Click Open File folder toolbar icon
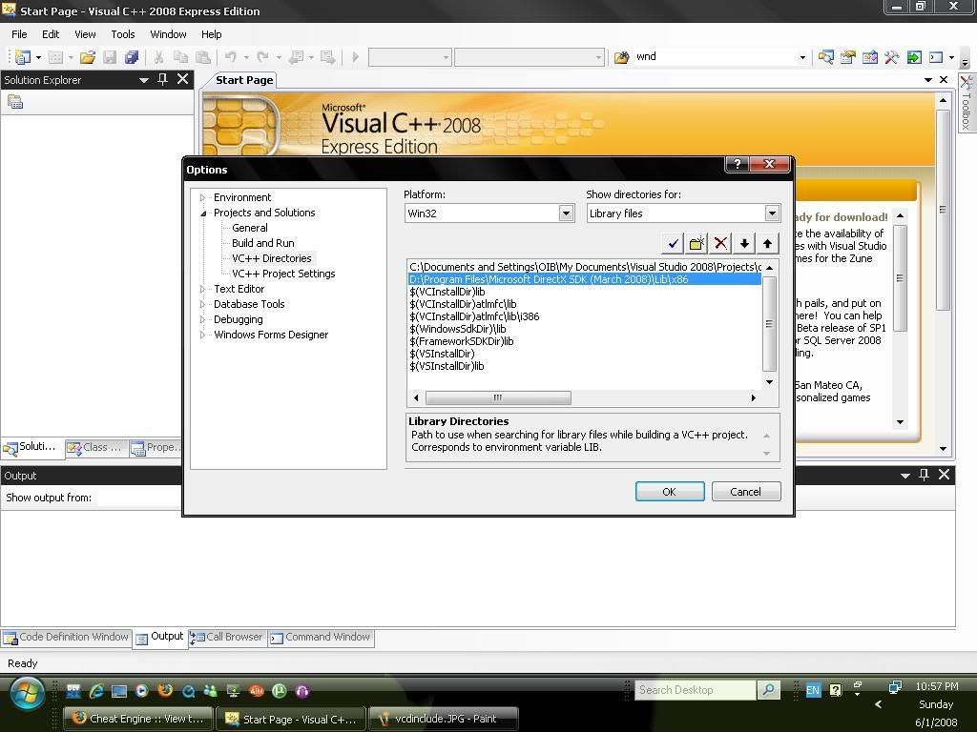The height and width of the screenshot is (732, 977). pyautogui.click(x=87, y=57)
